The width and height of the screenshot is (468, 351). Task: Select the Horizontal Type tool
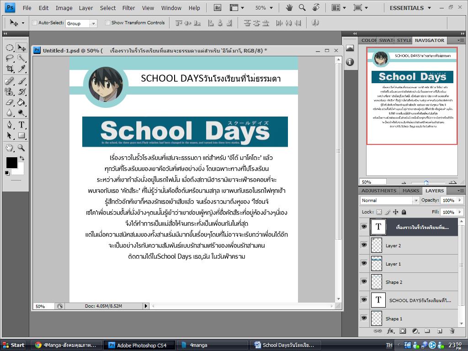(x=21, y=125)
